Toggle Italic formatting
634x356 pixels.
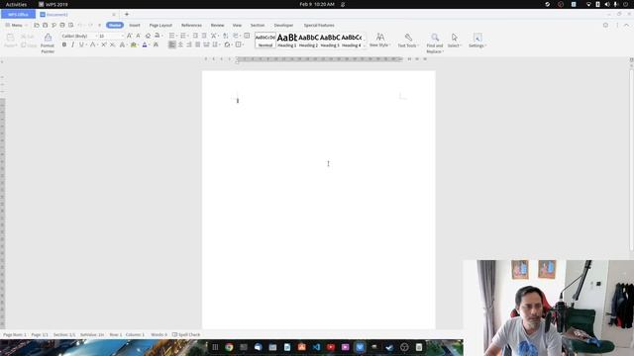(x=72, y=44)
